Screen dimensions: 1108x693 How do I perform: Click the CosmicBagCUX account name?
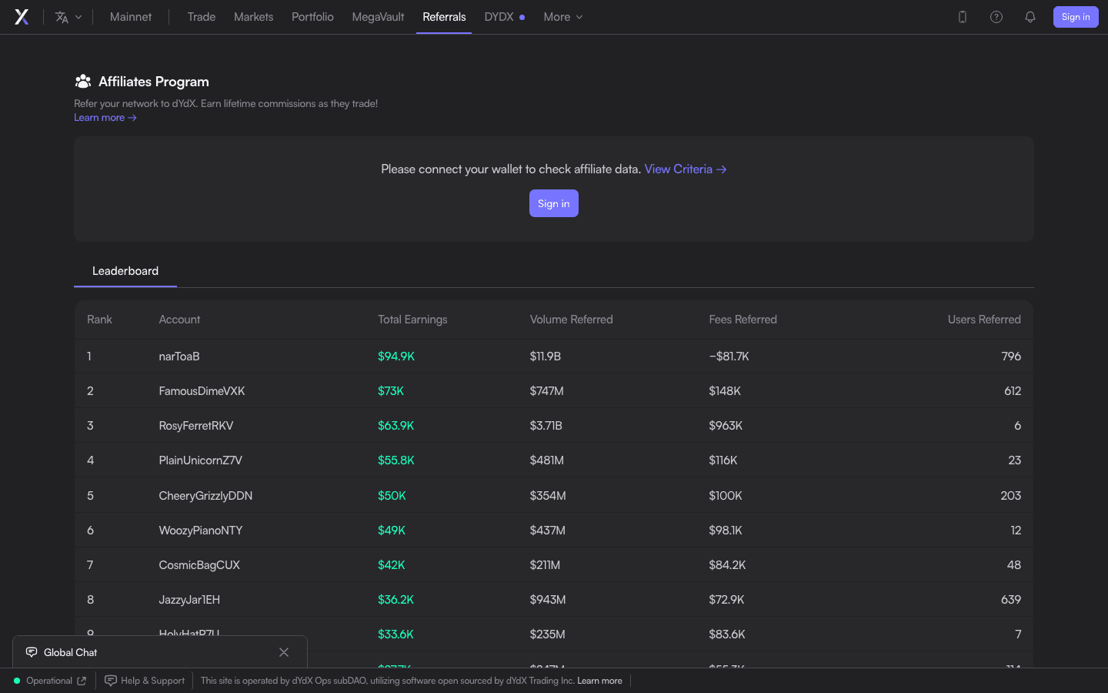(199, 565)
